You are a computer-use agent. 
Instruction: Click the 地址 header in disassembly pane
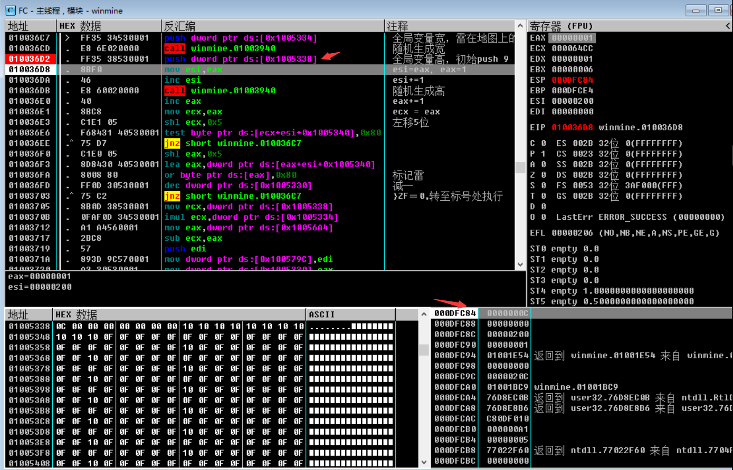[30, 26]
